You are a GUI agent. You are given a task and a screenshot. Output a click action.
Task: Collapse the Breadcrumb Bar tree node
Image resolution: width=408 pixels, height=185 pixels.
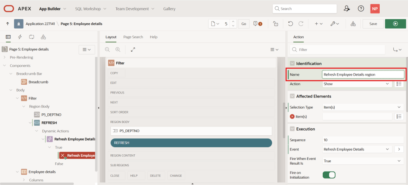click(x=11, y=74)
